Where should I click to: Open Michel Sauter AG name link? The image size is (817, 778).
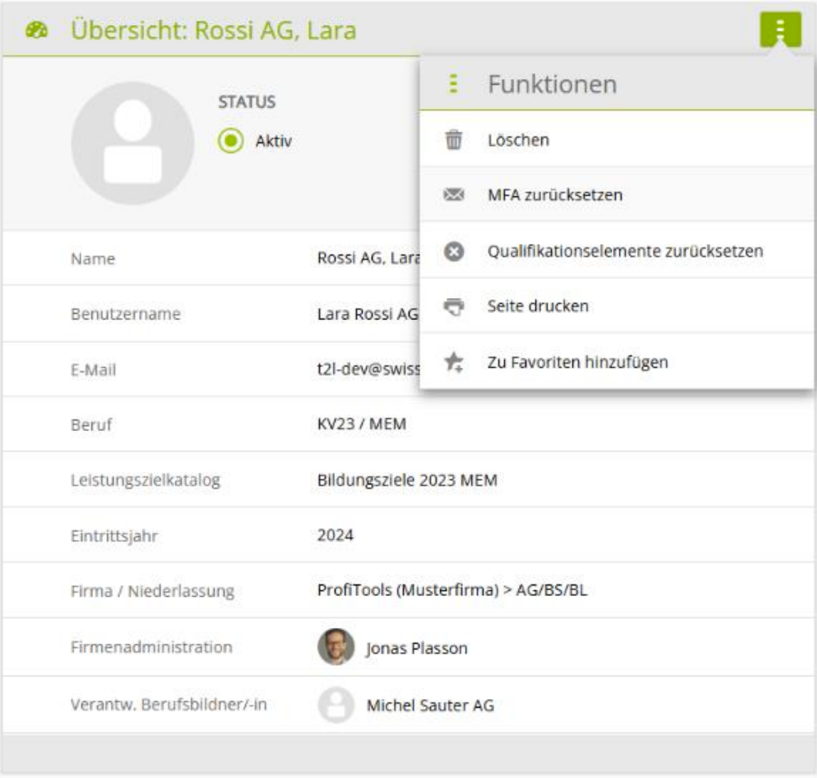(x=430, y=705)
